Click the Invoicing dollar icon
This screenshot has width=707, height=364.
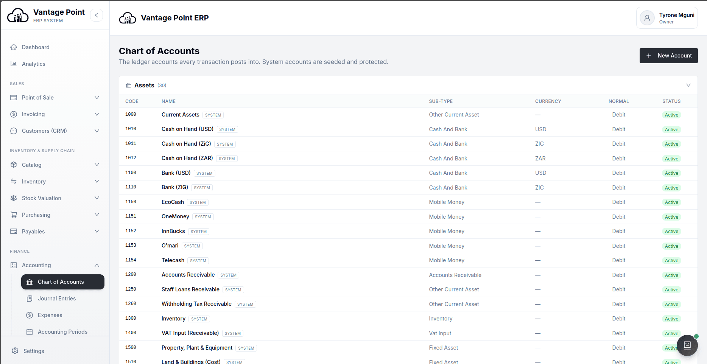14,114
